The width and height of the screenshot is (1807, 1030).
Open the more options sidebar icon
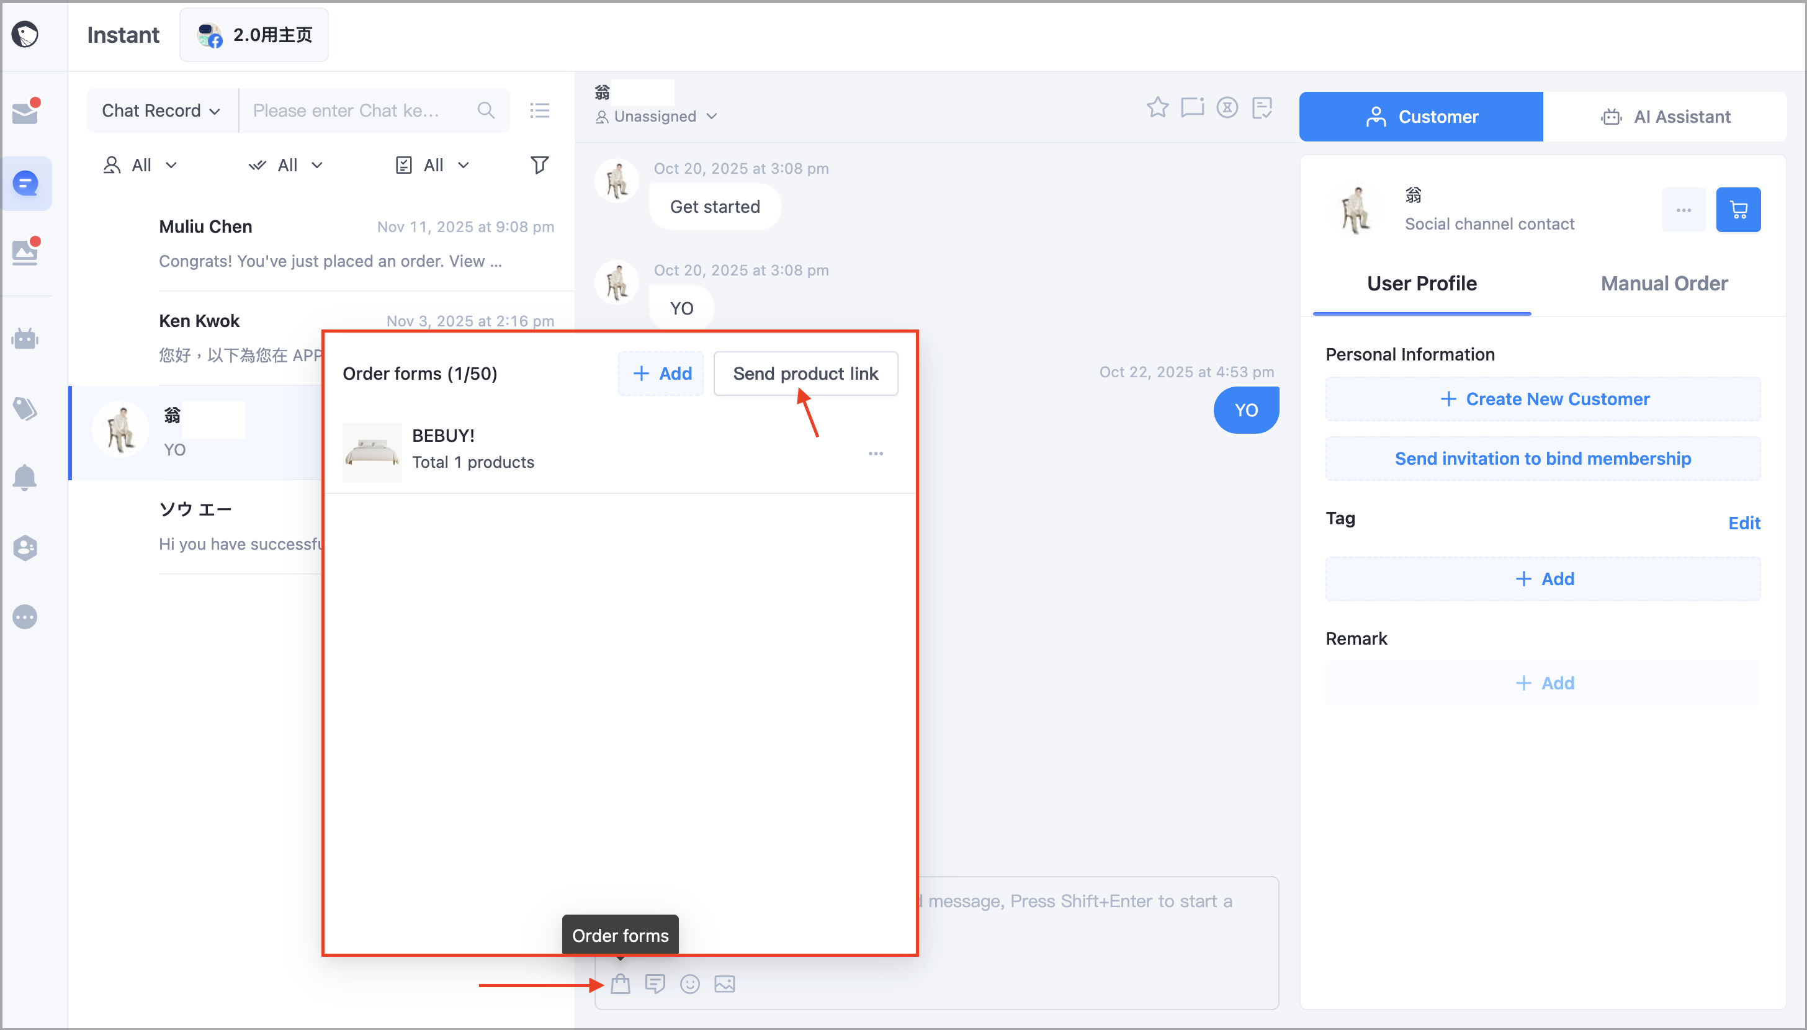25,617
